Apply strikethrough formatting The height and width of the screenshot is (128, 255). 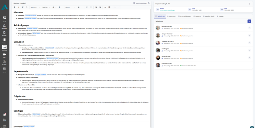[x=27, y=7]
